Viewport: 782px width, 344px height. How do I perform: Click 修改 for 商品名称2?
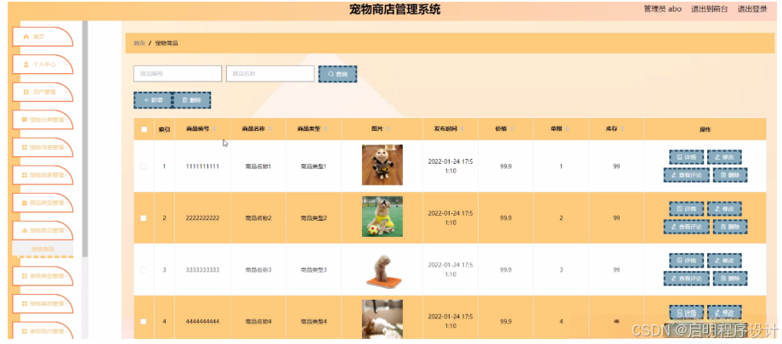tap(724, 209)
